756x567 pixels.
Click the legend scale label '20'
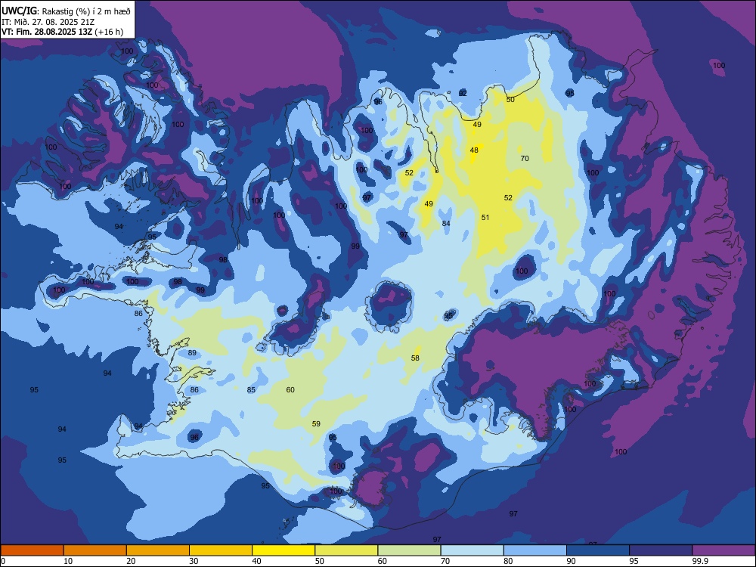click(x=131, y=561)
